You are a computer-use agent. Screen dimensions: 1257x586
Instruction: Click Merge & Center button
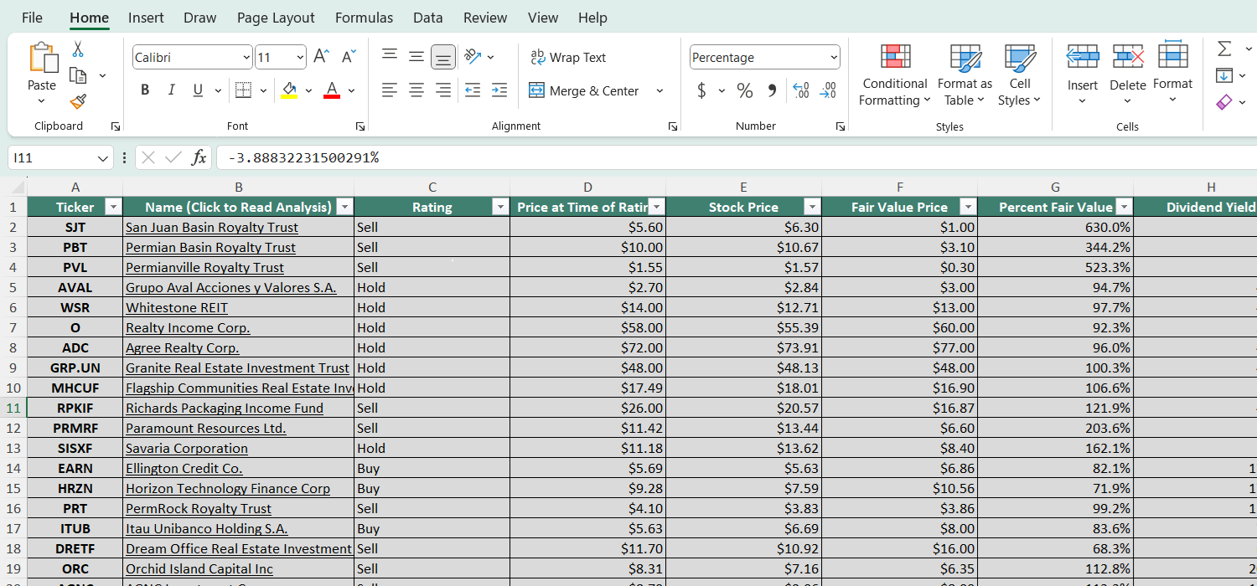[x=584, y=90]
